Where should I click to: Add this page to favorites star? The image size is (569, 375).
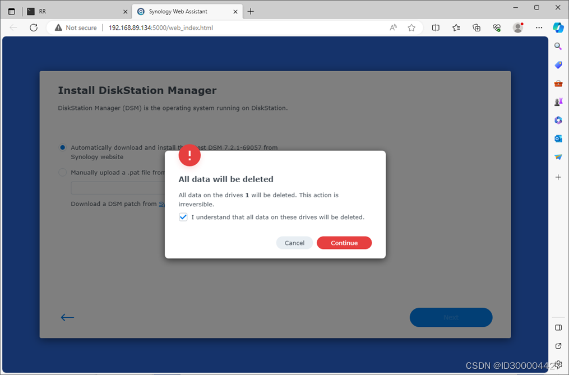click(411, 27)
